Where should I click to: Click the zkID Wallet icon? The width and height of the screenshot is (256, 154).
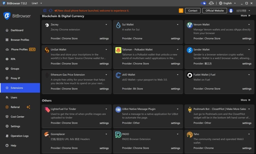click(118, 75)
